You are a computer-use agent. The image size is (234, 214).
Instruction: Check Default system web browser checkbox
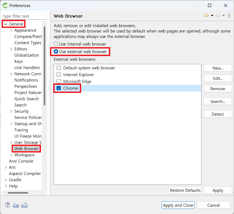point(59,68)
